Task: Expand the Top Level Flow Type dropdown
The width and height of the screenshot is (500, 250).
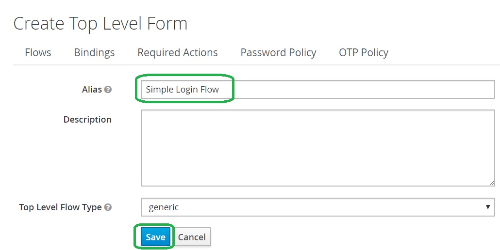Action: coord(317,207)
